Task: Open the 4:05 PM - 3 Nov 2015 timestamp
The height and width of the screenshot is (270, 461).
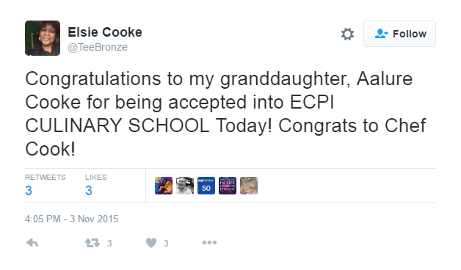Action: pos(71,219)
